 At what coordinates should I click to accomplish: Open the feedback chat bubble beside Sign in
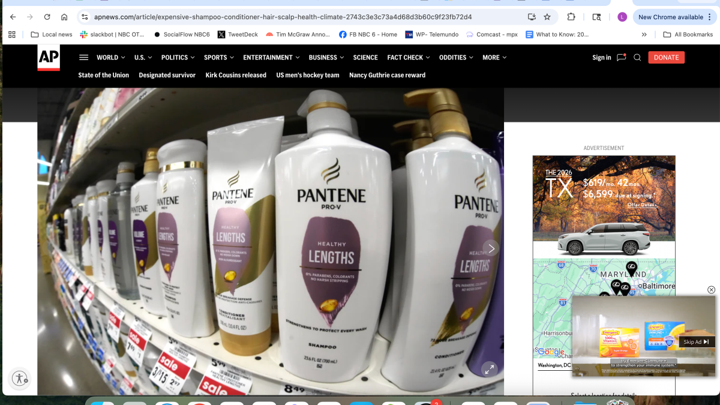click(x=621, y=57)
